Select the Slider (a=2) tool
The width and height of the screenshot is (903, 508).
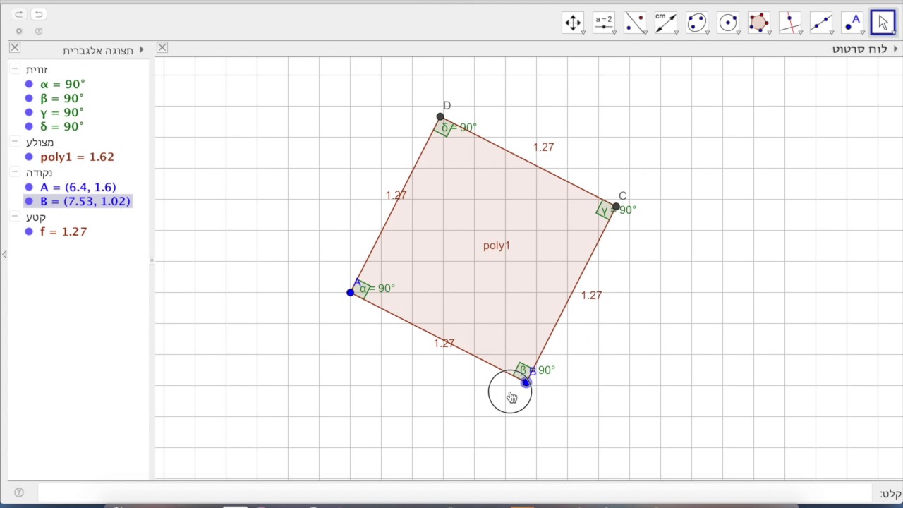pos(604,23)
